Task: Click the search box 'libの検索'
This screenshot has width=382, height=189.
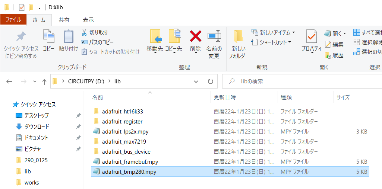Action: point(302,81)
